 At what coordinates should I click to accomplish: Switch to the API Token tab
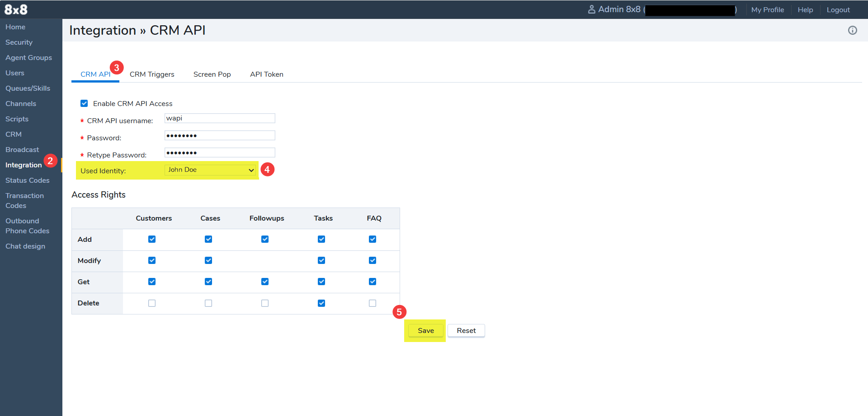(x=267, y=74)
